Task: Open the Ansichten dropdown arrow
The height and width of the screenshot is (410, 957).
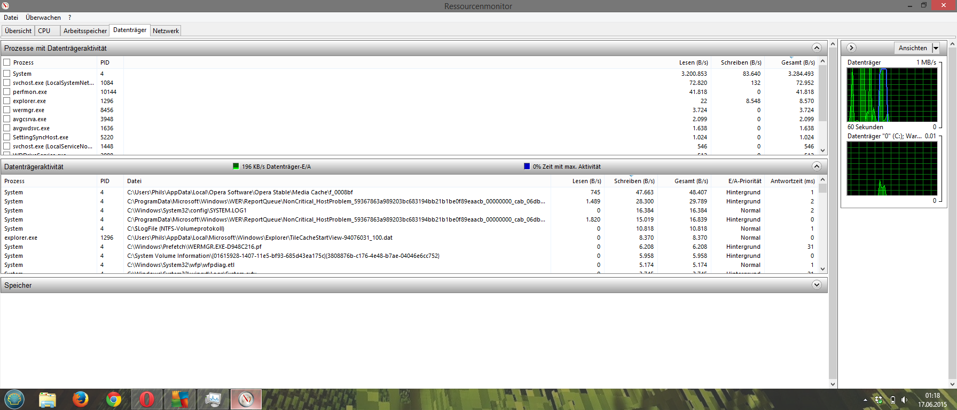Action: tap(936, 48)
